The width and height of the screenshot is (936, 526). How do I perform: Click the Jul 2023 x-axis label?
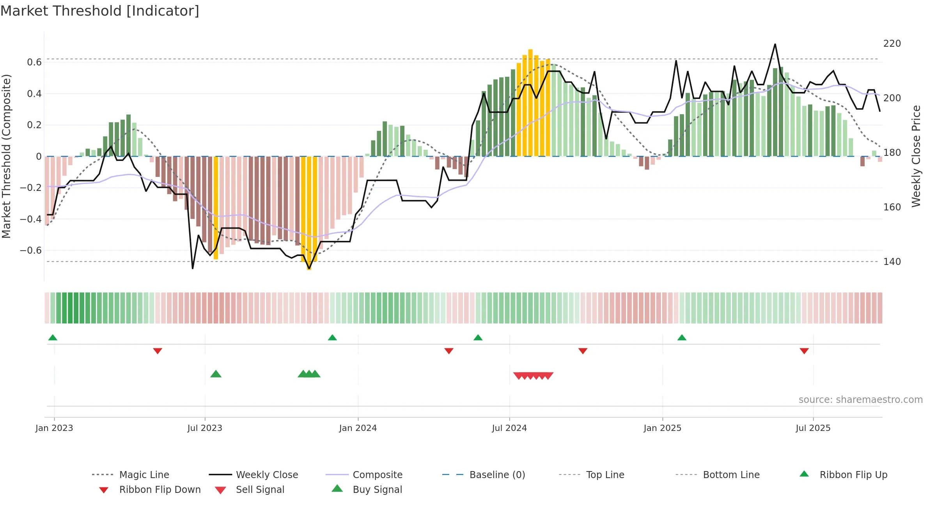pos(205,428)
